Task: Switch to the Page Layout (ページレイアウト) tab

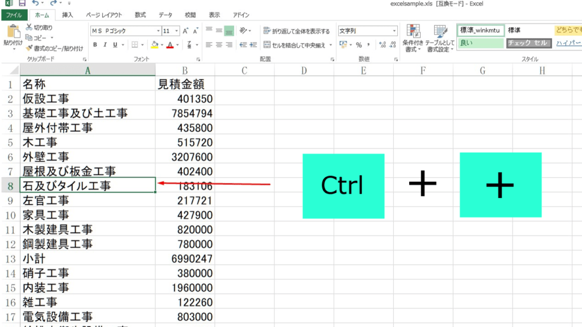Action: pos(104,15)
